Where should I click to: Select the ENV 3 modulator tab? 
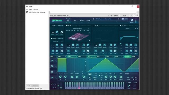click(82, 56)
